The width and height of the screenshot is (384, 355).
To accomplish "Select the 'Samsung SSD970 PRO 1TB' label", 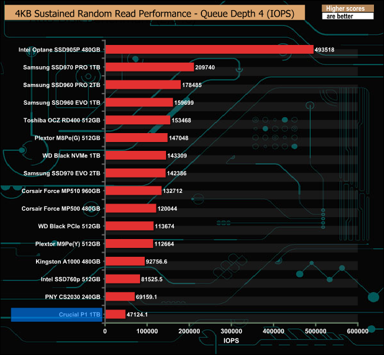I will click(x=61, y=67).
